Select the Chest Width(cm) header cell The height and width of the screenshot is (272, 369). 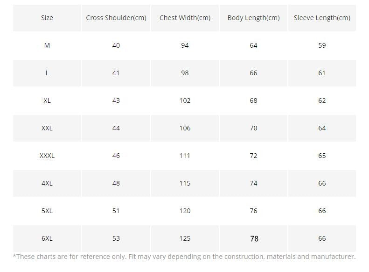click(185, 18)
